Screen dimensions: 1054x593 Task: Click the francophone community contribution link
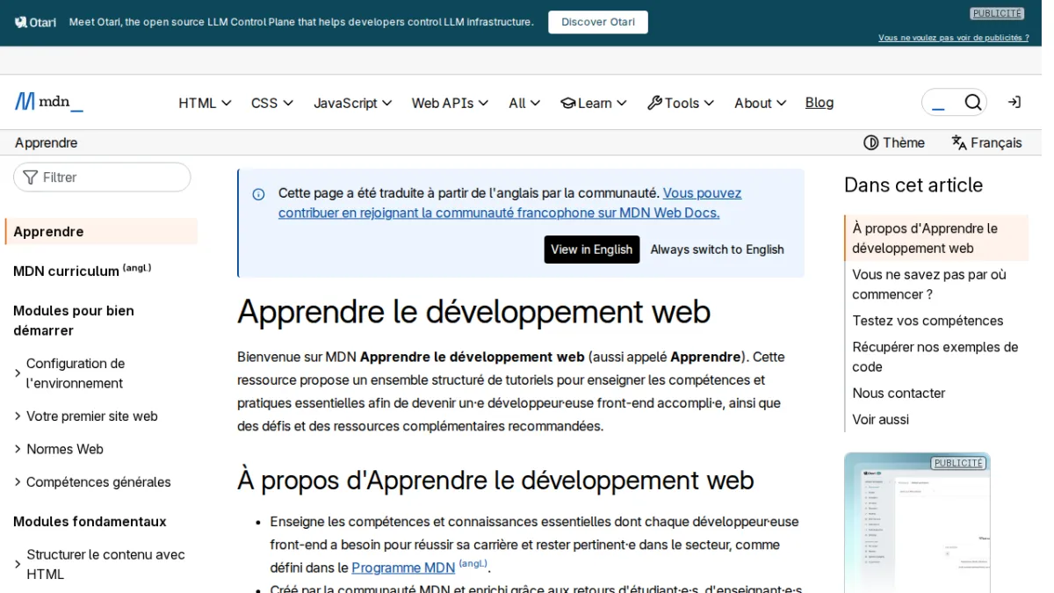pos(509,203)
